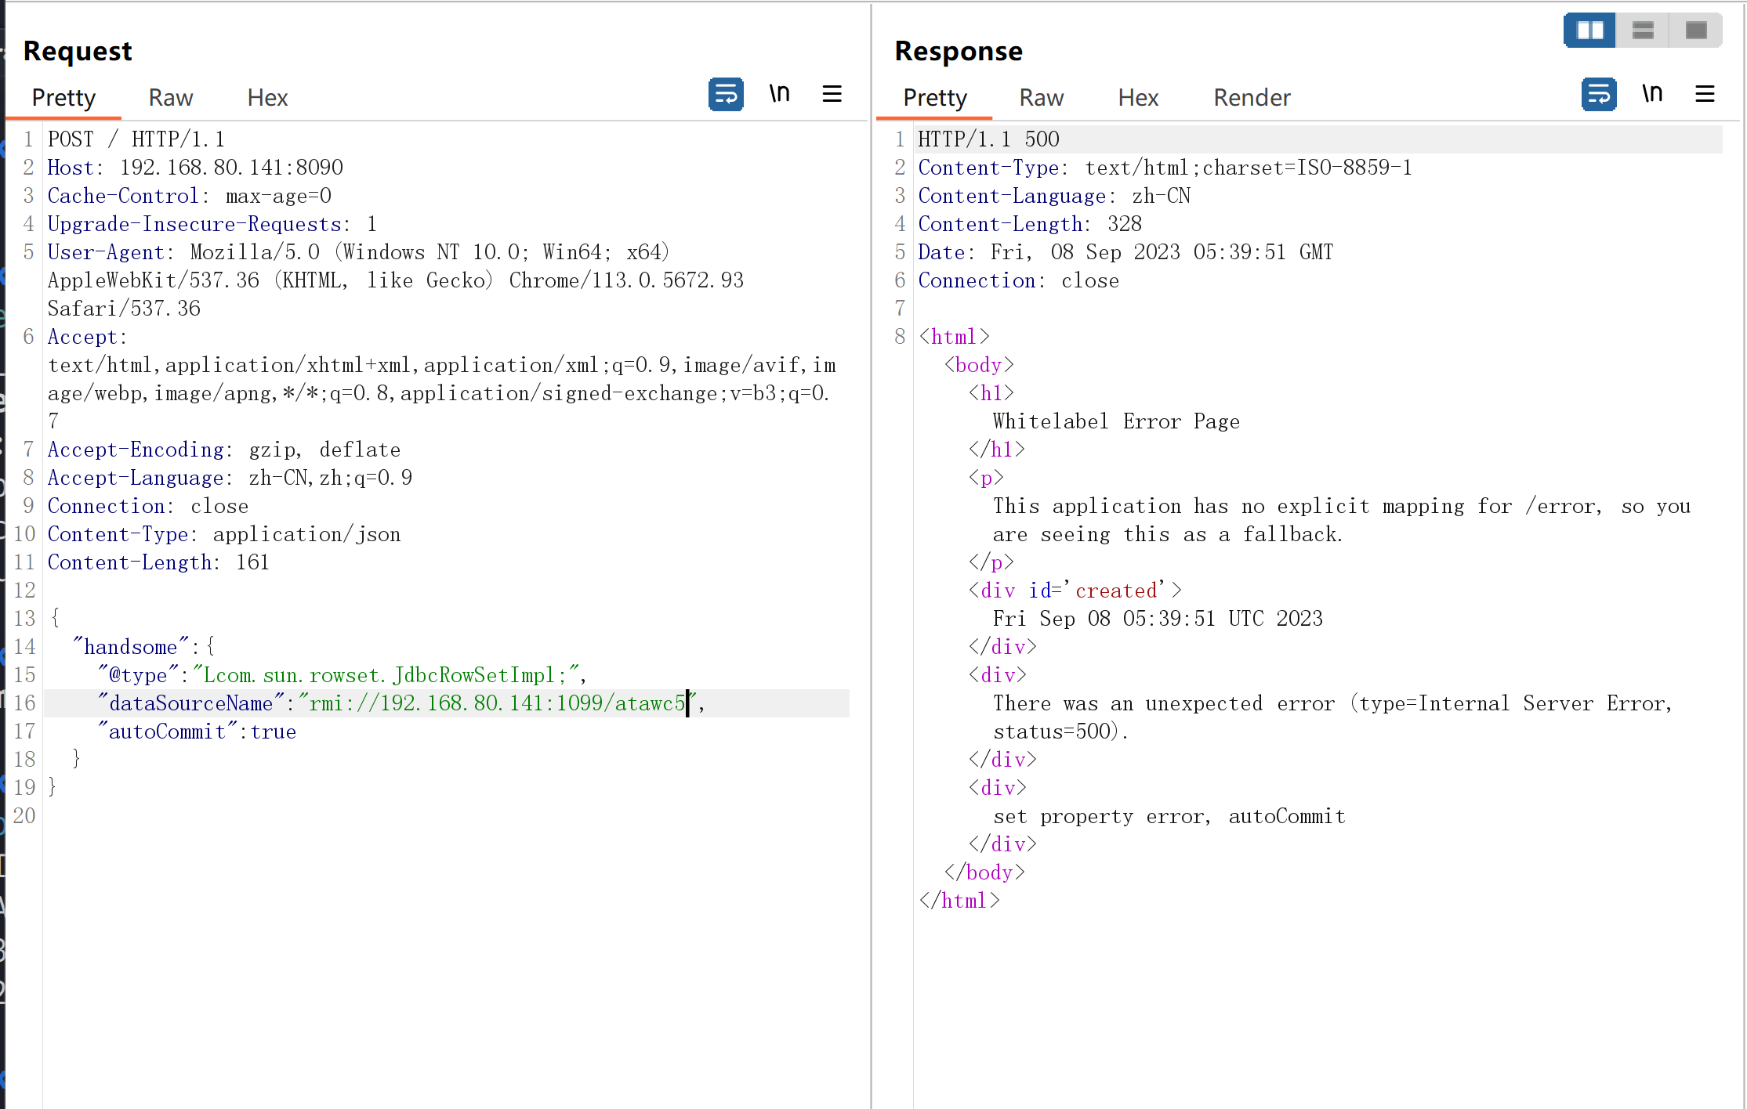Open Response panel hamburger menu
Screen dimensions: 1747x1109
pos(1705,95)
